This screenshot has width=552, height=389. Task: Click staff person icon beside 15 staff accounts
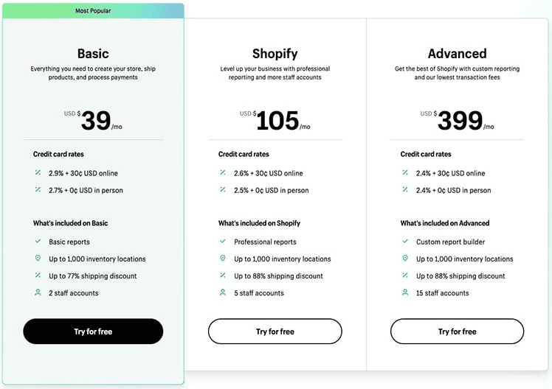click(404, 292)
